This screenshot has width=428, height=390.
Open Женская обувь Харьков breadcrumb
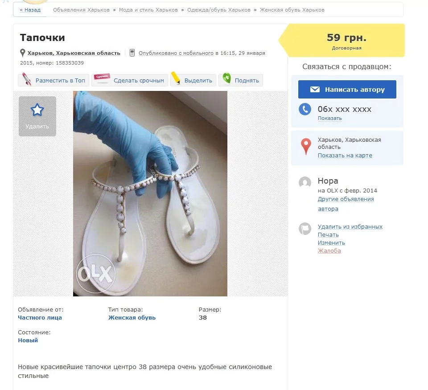[292, 10]
